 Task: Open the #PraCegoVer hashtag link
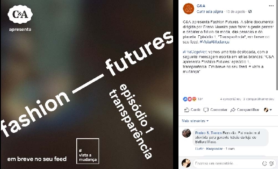click(195, 52)
